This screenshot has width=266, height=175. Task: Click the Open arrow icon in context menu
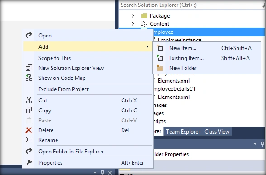tap(29, 35)
